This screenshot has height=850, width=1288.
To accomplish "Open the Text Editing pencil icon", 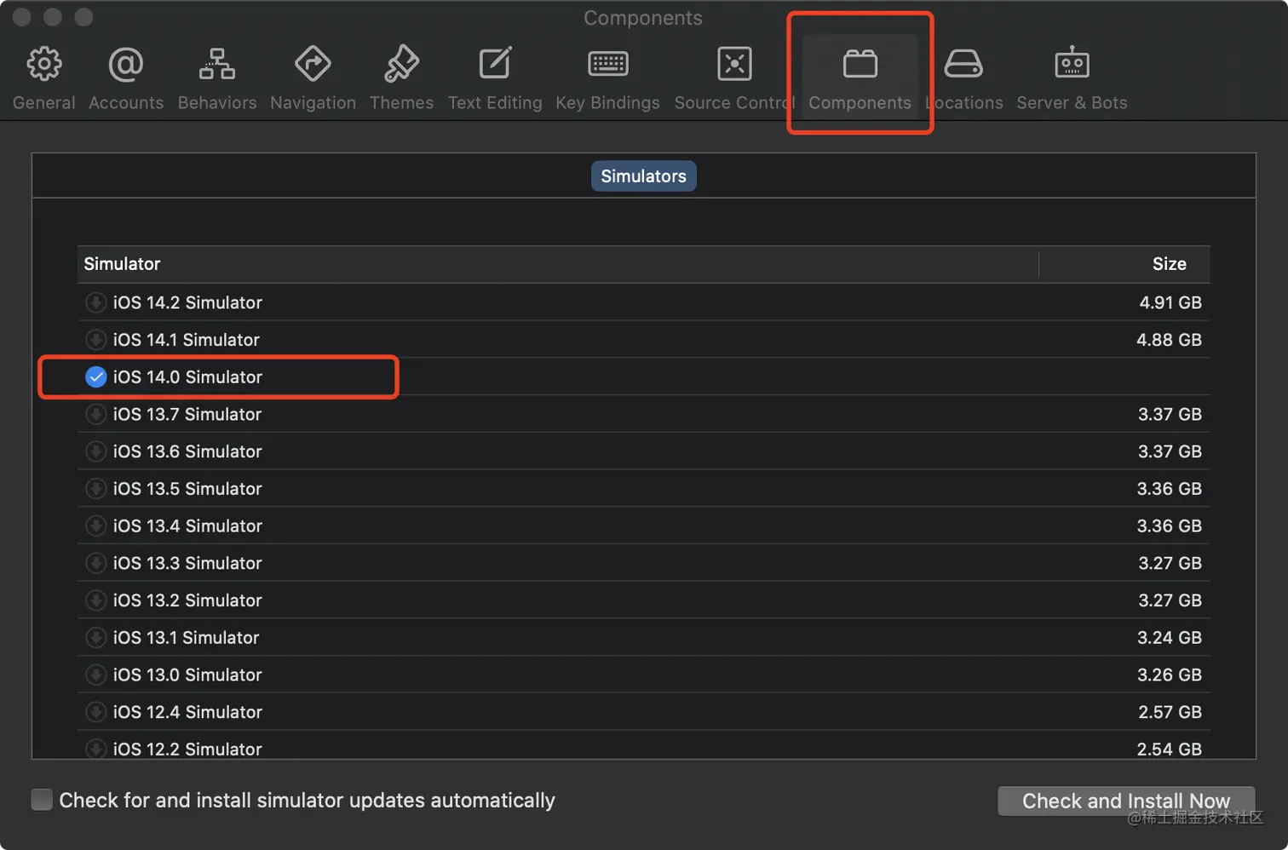I will pyautogui.click(x=495, y=64).
